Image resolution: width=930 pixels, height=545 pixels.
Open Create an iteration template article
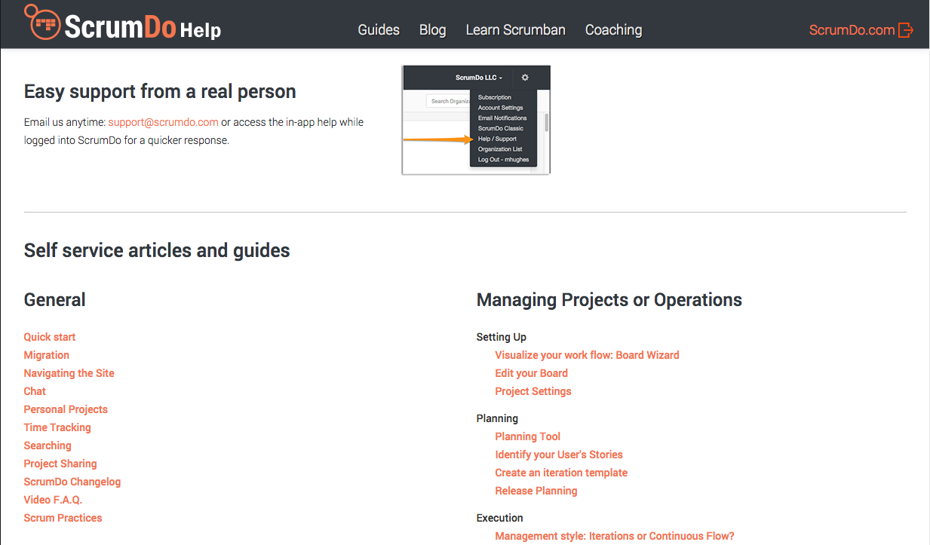[561, 473]
